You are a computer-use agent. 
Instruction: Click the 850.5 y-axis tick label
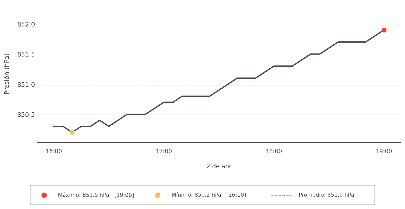[26, 115]
